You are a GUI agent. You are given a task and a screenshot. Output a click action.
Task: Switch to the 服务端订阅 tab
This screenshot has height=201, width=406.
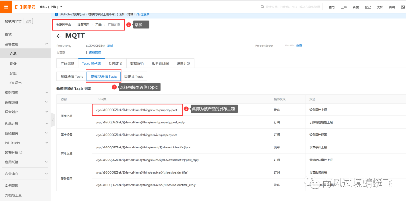[160, 63]
